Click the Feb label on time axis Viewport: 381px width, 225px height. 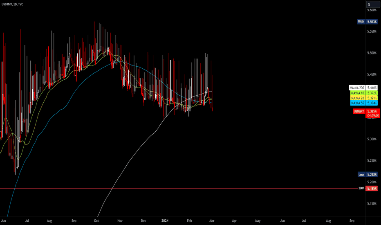[189, 221]
